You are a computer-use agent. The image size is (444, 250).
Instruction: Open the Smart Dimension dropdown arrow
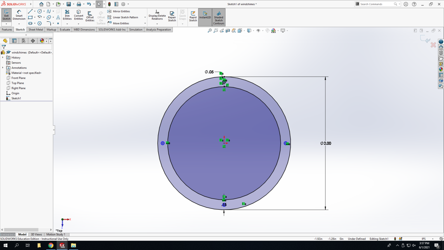[x=19, y=24]
